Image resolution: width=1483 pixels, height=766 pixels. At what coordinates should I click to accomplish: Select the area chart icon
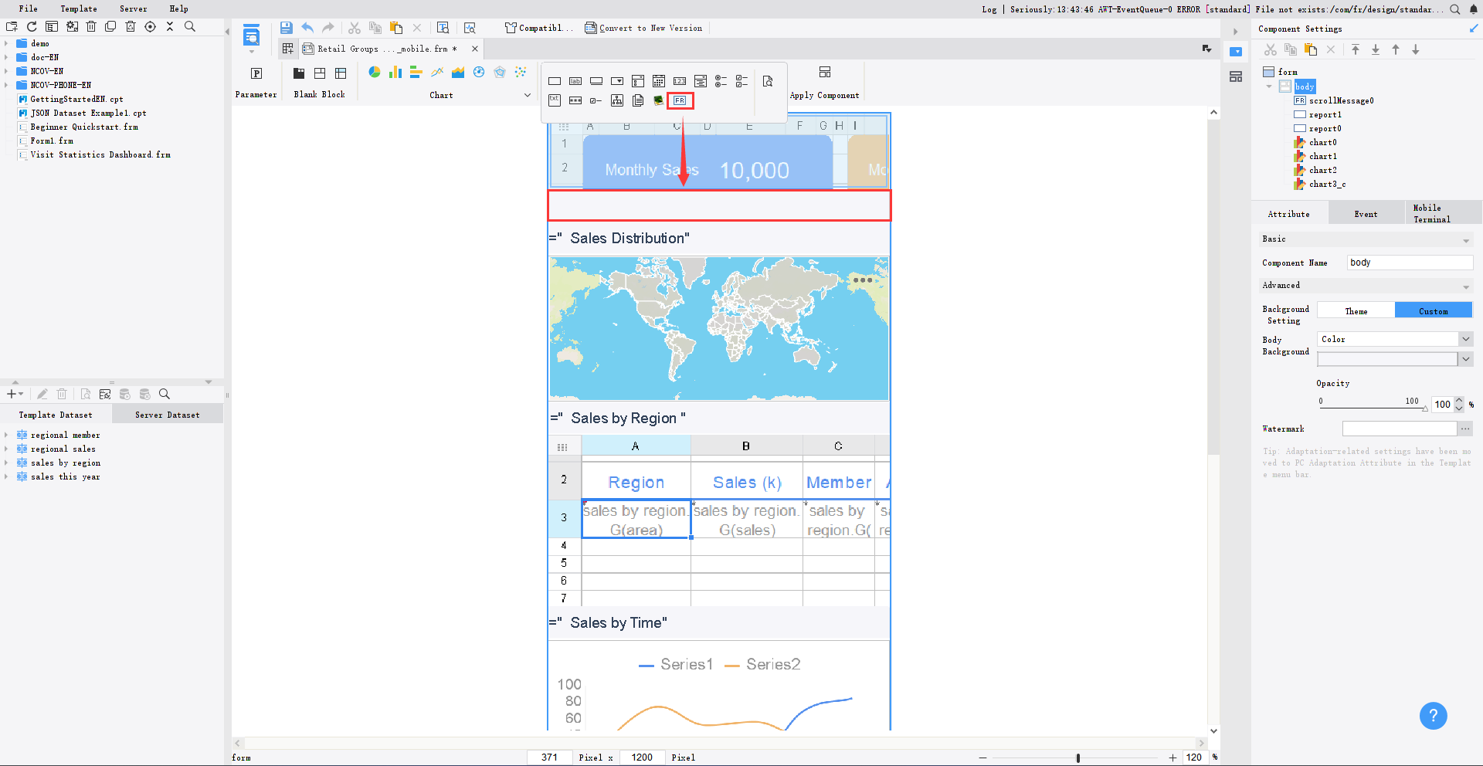point(458,72)
